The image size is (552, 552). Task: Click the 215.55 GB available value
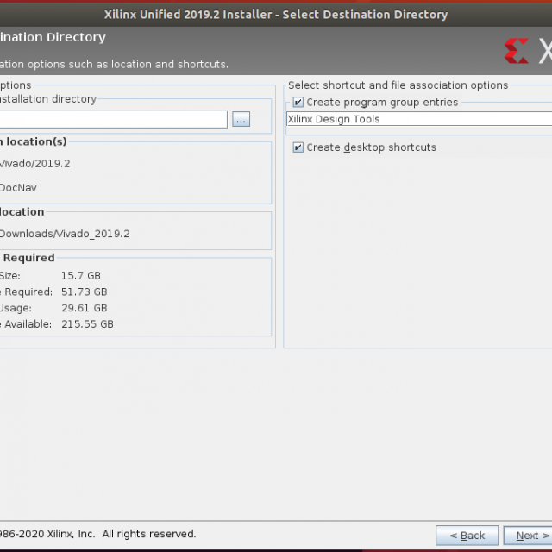tap(87, 324)
